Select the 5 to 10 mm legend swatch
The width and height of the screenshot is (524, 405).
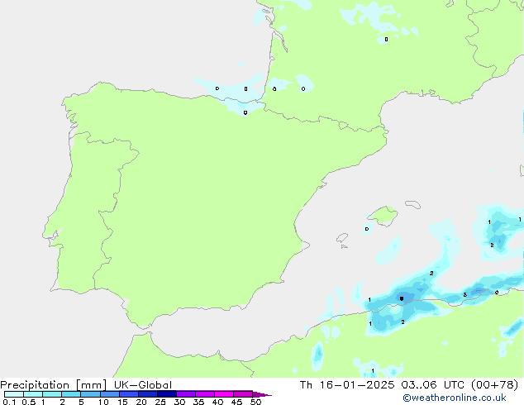tap(90, 394)
